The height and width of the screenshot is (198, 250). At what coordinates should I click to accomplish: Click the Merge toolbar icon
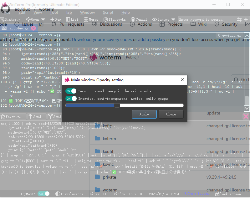pos(91,19)
